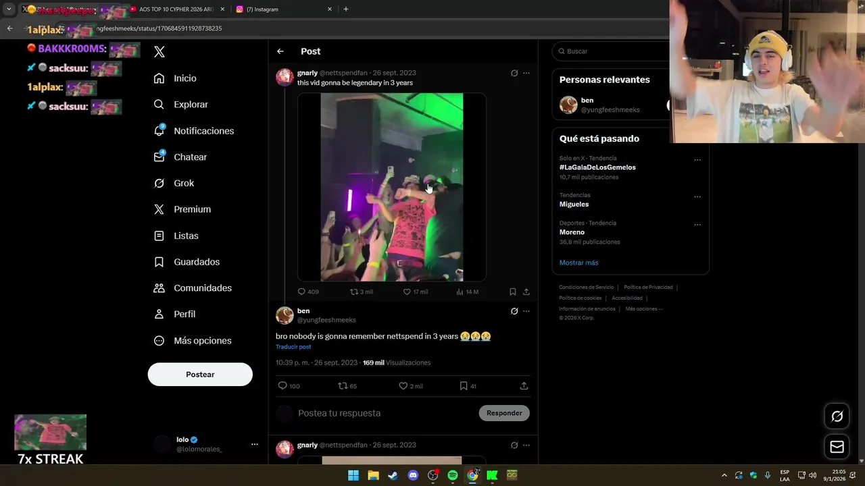This screenshot has height=486, width=865.
Task: Open the floating Grok button
Action: (x=837, y=416)
